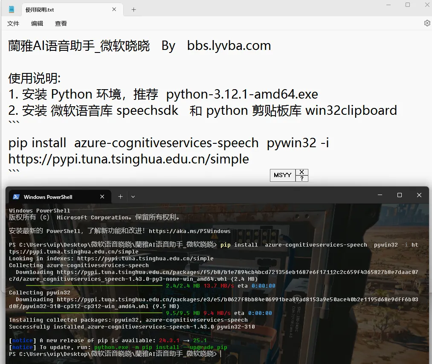Click the large pip install line in Notepad
This screenshot has width=432, height=364.
[x=168, y=143]
